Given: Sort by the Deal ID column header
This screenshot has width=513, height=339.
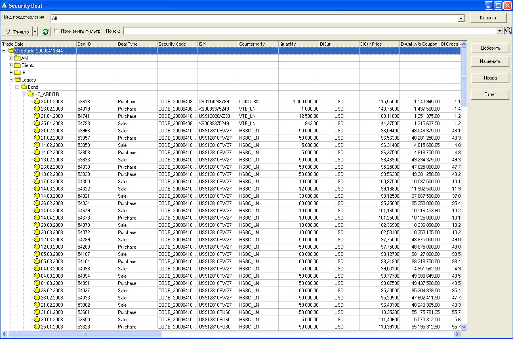Looking at the screenshot, I should pos(97,44).
